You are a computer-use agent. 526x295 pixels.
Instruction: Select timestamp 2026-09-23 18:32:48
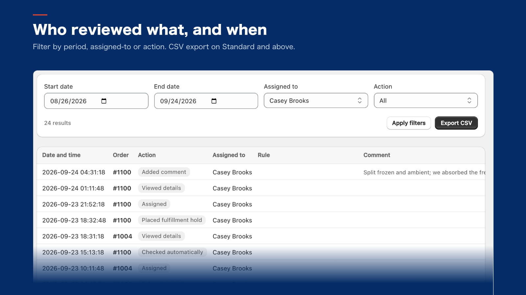pos(74,221)
